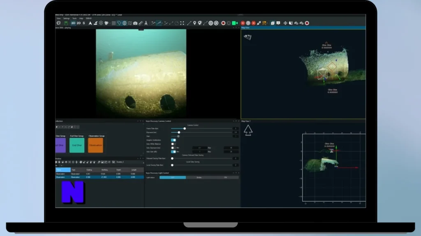
Task: Select the first Observation table row
Action: coord(99,174)
